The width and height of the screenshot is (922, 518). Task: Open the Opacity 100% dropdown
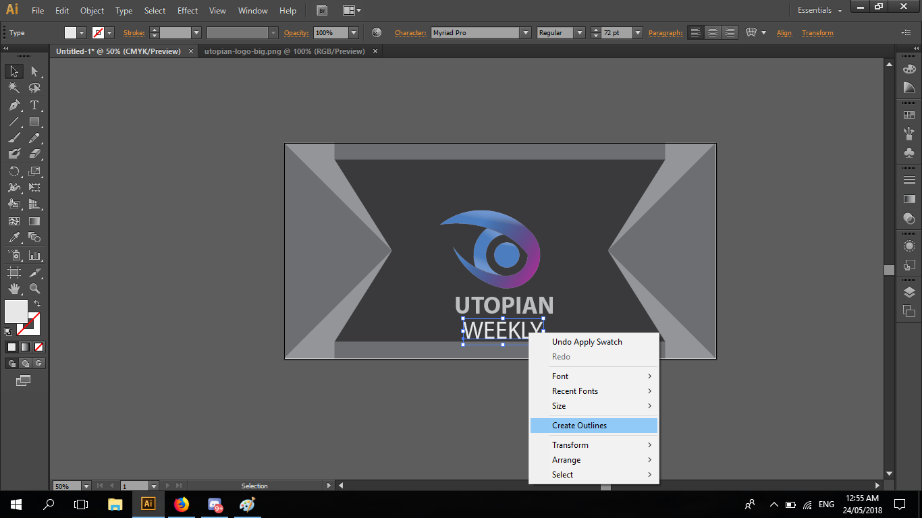pyautogui.click(x=354, y=32)
